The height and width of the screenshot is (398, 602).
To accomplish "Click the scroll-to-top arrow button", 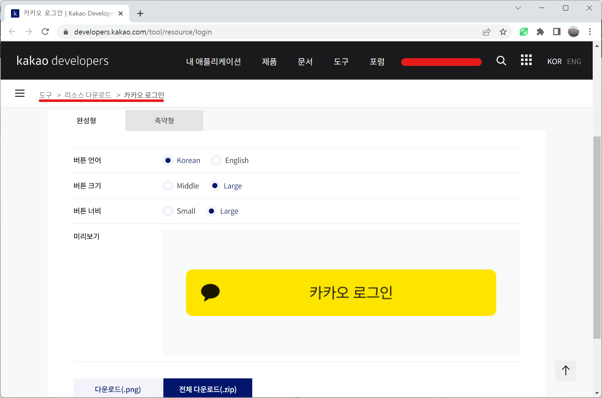I will point(566,370).
